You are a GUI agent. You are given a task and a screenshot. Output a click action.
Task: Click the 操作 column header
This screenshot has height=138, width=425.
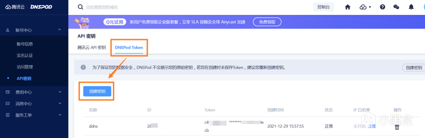(x=397, y=110)
